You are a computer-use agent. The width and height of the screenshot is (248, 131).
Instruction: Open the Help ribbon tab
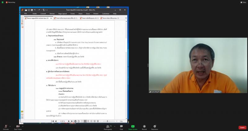[x=115, y=14]
